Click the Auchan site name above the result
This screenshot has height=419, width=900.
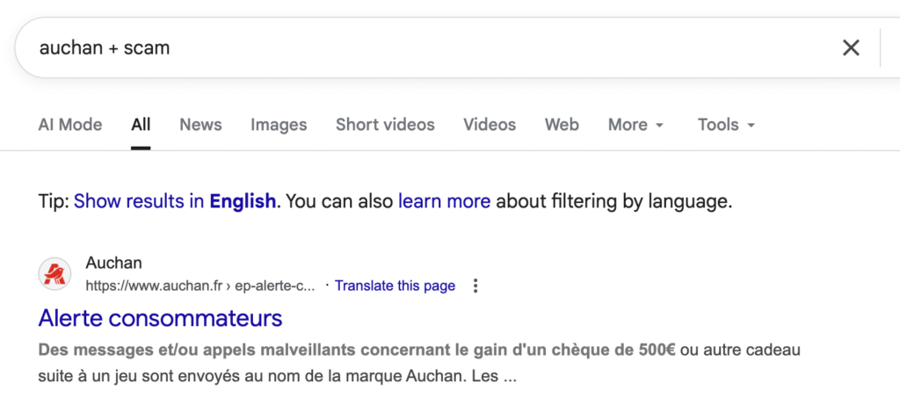point(113,263)
